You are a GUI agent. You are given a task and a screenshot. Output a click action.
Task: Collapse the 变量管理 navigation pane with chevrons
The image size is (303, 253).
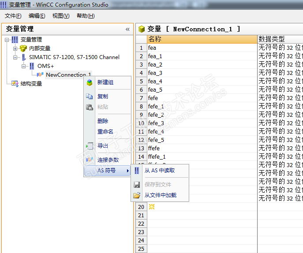[x=127, y=30]
